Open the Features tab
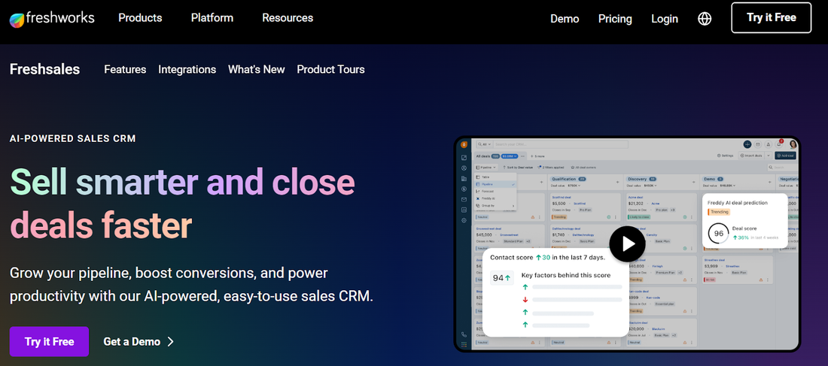This screenshot has height=366, width=828. (125, 70)
